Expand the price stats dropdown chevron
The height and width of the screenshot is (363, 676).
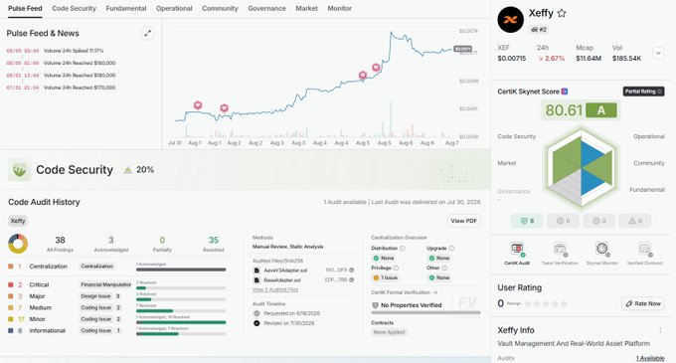tap(658, 53)
